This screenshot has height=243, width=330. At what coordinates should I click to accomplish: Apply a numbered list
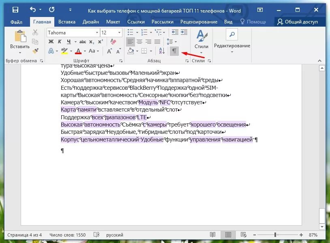point(144,32)
